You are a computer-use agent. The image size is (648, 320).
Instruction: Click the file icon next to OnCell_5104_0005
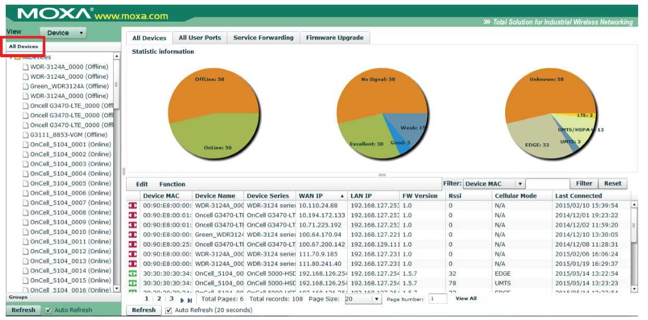pos(26,184)
